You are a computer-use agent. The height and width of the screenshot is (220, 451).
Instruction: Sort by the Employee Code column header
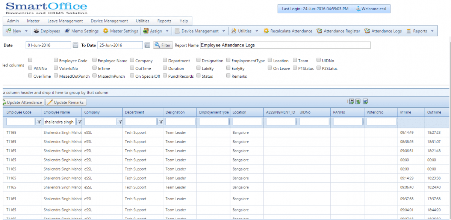[x=22, y=112]
